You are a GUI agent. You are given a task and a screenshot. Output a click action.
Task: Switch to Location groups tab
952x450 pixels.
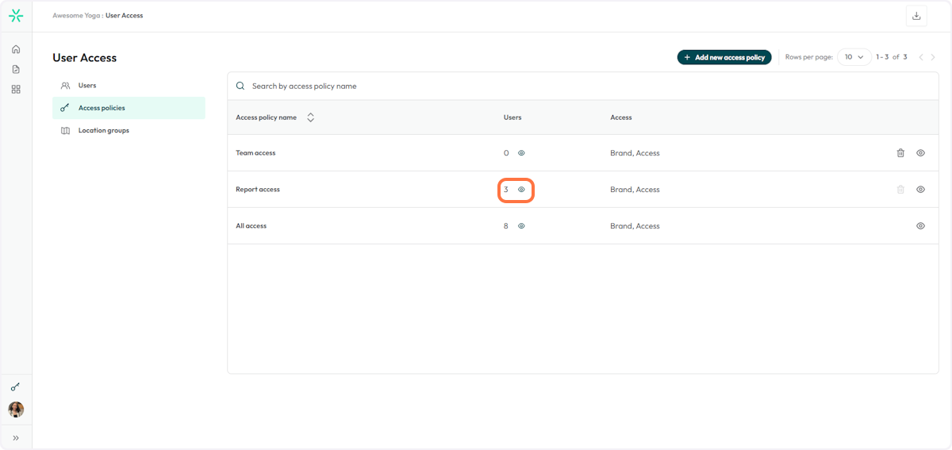point(103,130)
